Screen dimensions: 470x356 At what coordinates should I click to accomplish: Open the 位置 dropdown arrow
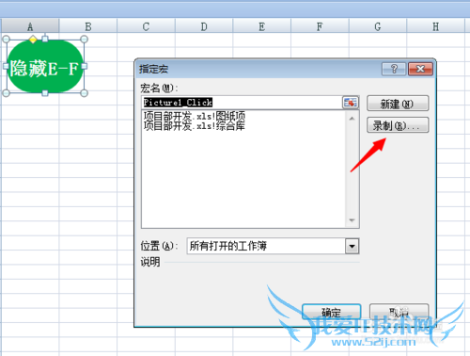[x=352, y=246]
